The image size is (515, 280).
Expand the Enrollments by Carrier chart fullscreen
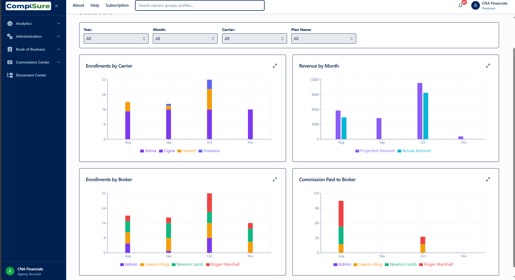[275, 66]
